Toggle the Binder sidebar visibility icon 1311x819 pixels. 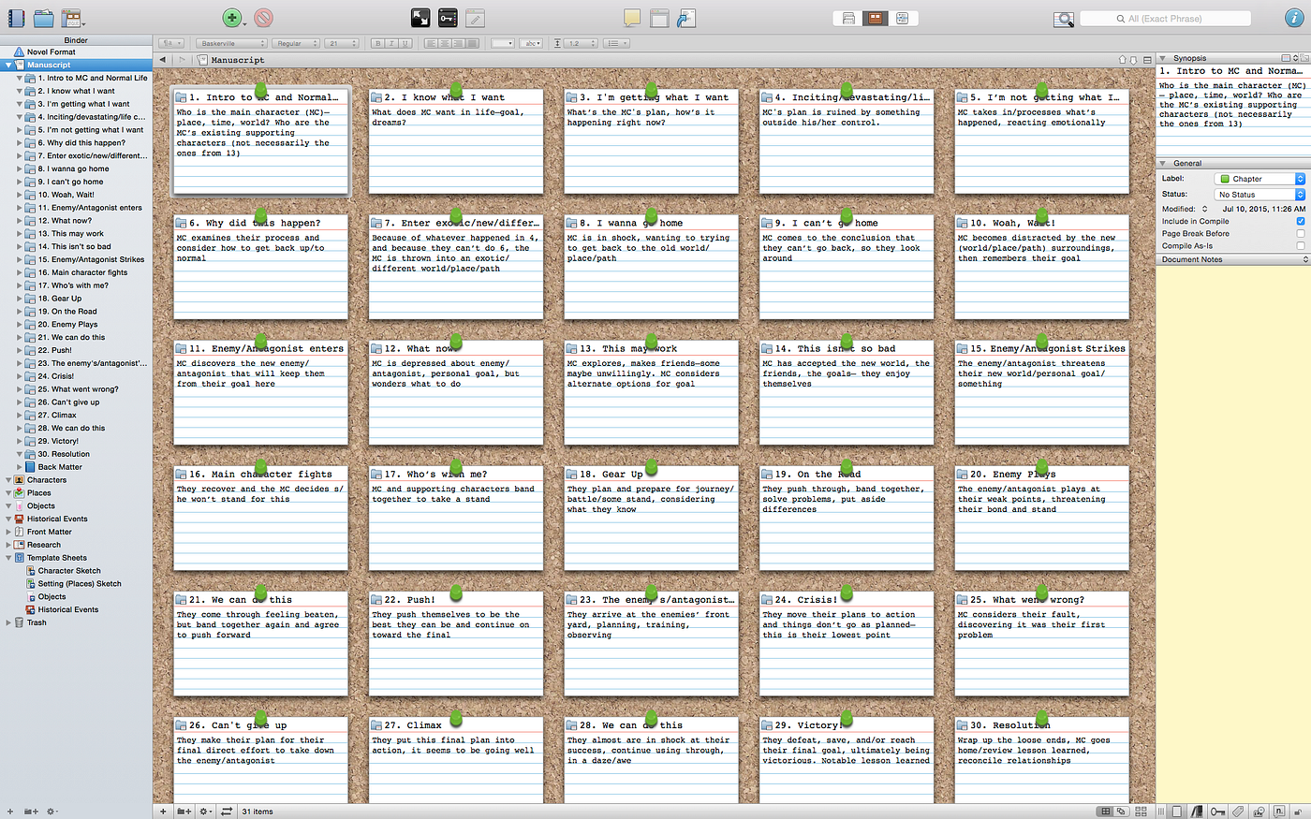(x=15, y=18)
